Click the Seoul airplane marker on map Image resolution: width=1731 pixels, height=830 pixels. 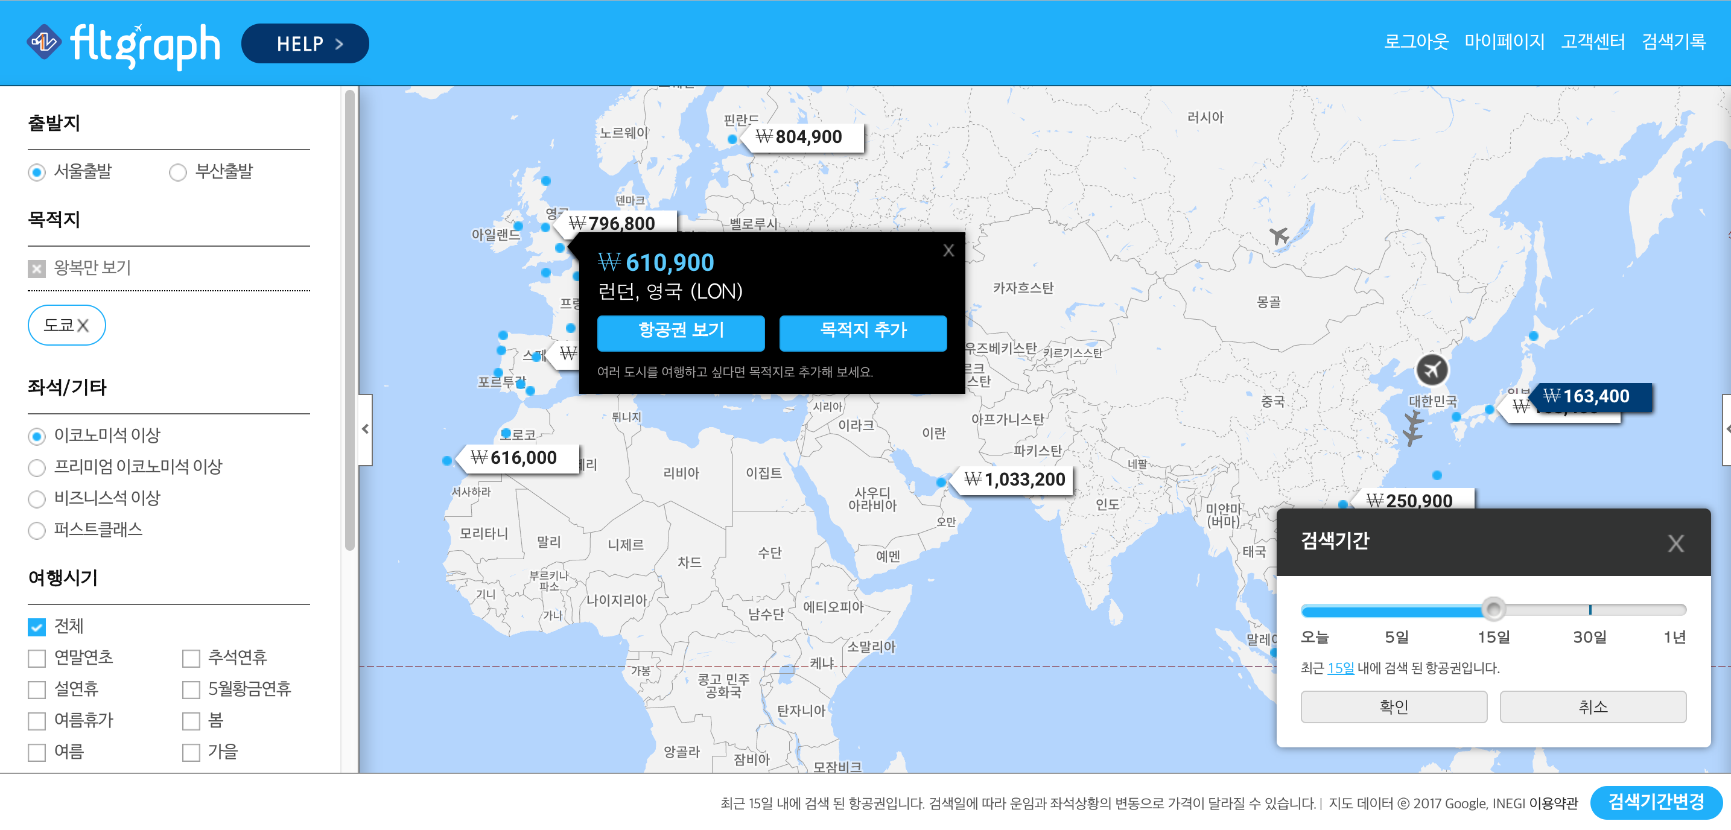click(x=1431, y=370)
